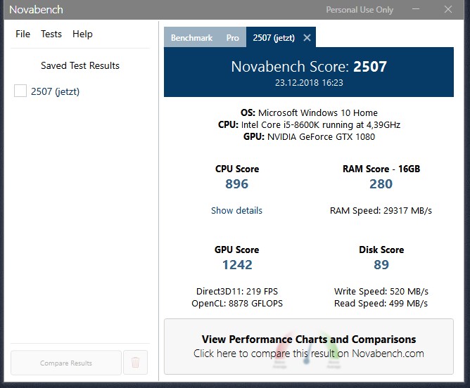
Task: Tick the checkbox beside 2507 (jetzt)
Action: point(20,91)
